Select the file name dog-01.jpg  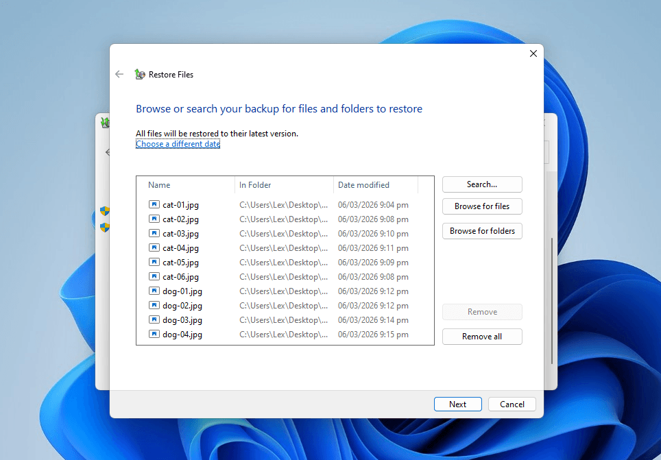tap(182, 291)
